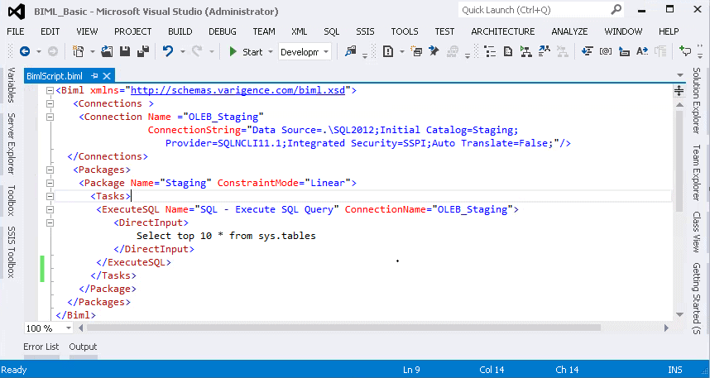Collapse the DirectInput element outline node
Screen dimensions: 710x378
pyautogui.click(x=50, y=222)
